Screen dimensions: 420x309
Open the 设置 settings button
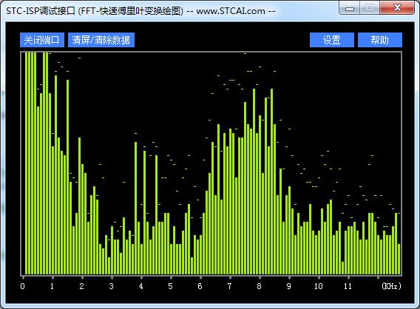tap(332, 40)
